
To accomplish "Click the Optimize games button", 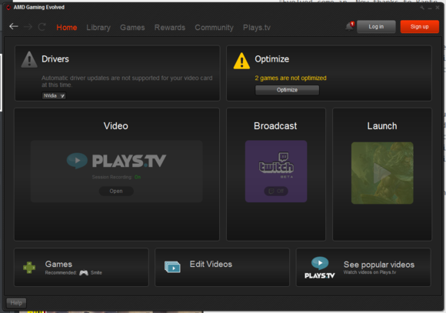I will tap(287, 90).
